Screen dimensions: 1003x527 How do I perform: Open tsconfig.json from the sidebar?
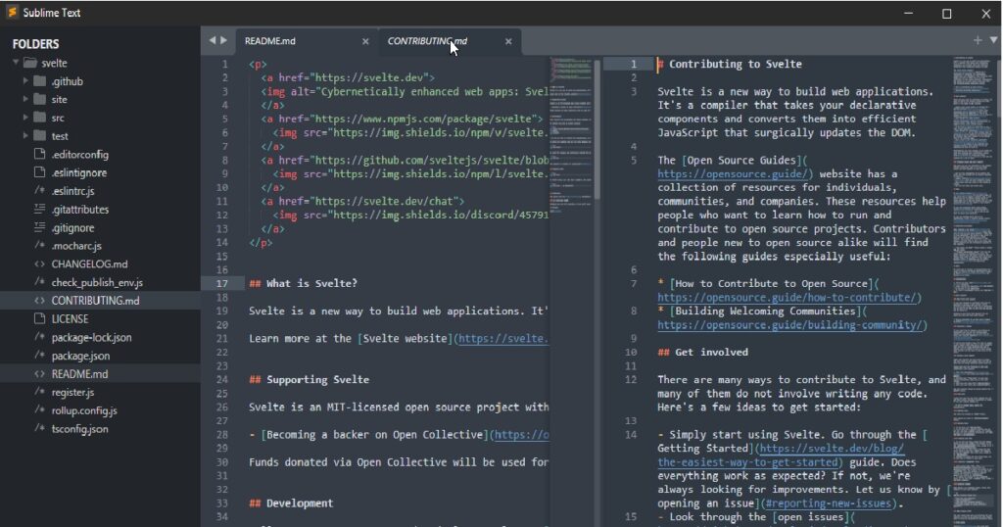pos(80,429)
